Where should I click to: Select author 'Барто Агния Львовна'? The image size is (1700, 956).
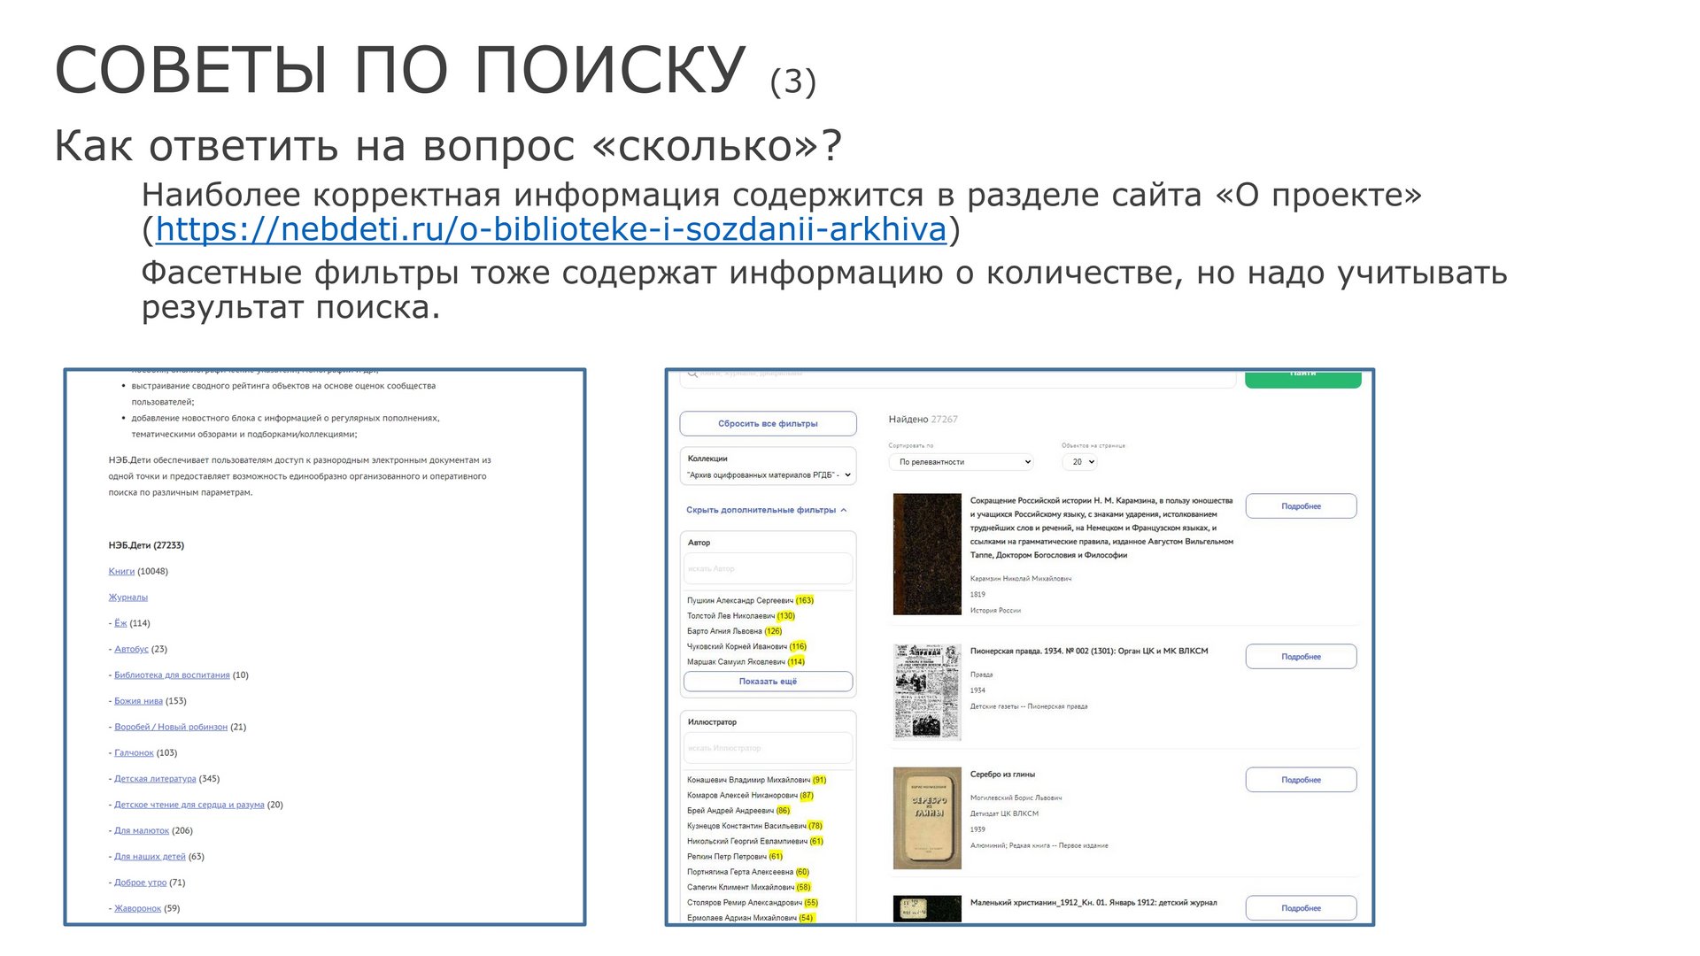pos(734,631)
